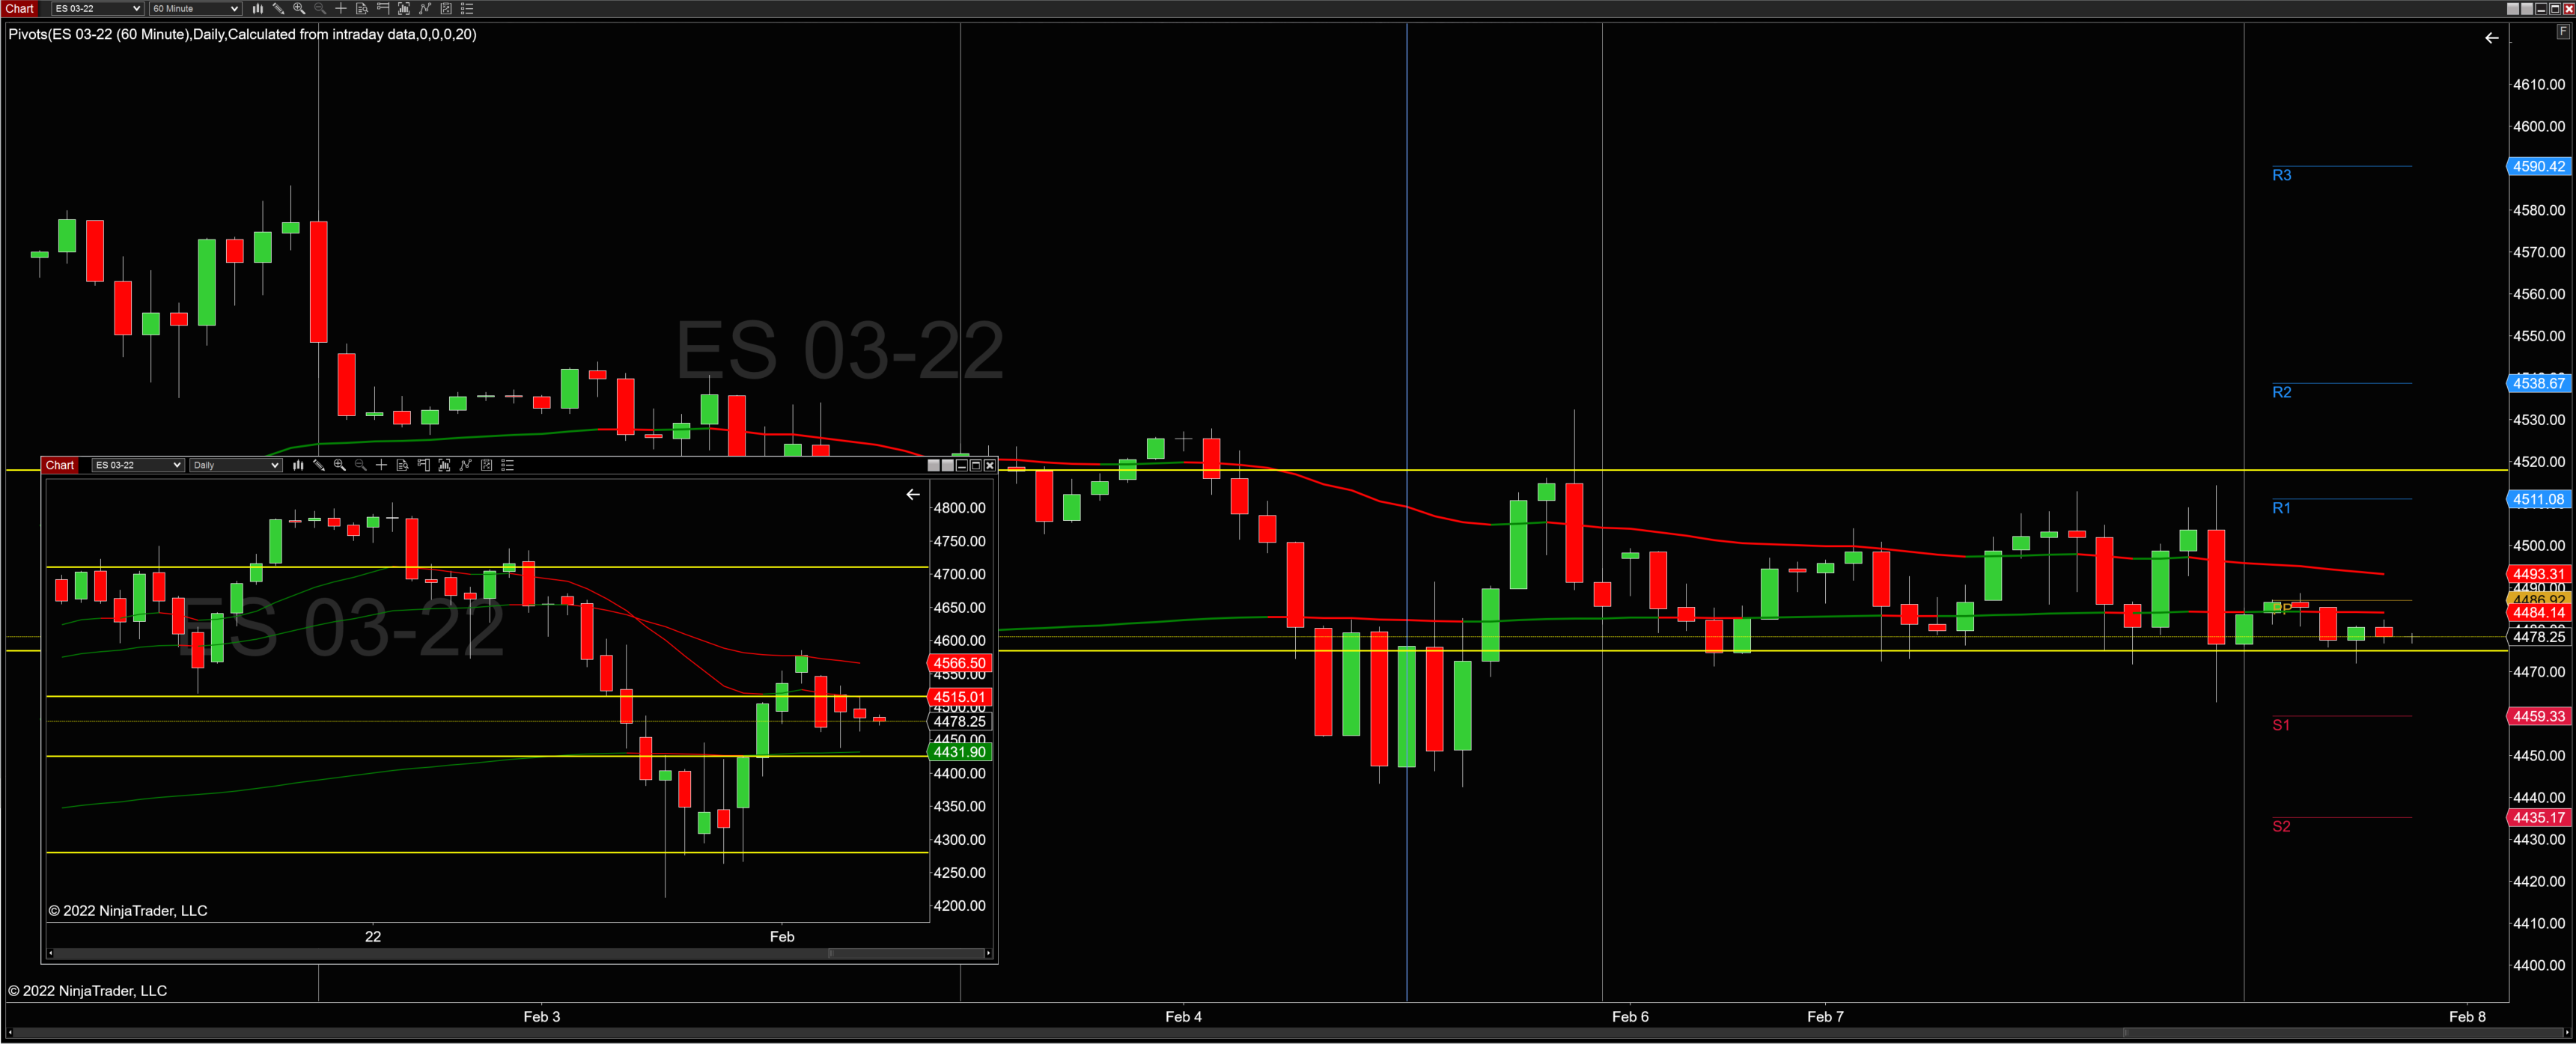Click the main Chart title label
This screenshot has height=1044, width=2576.
tap(20, 9)
